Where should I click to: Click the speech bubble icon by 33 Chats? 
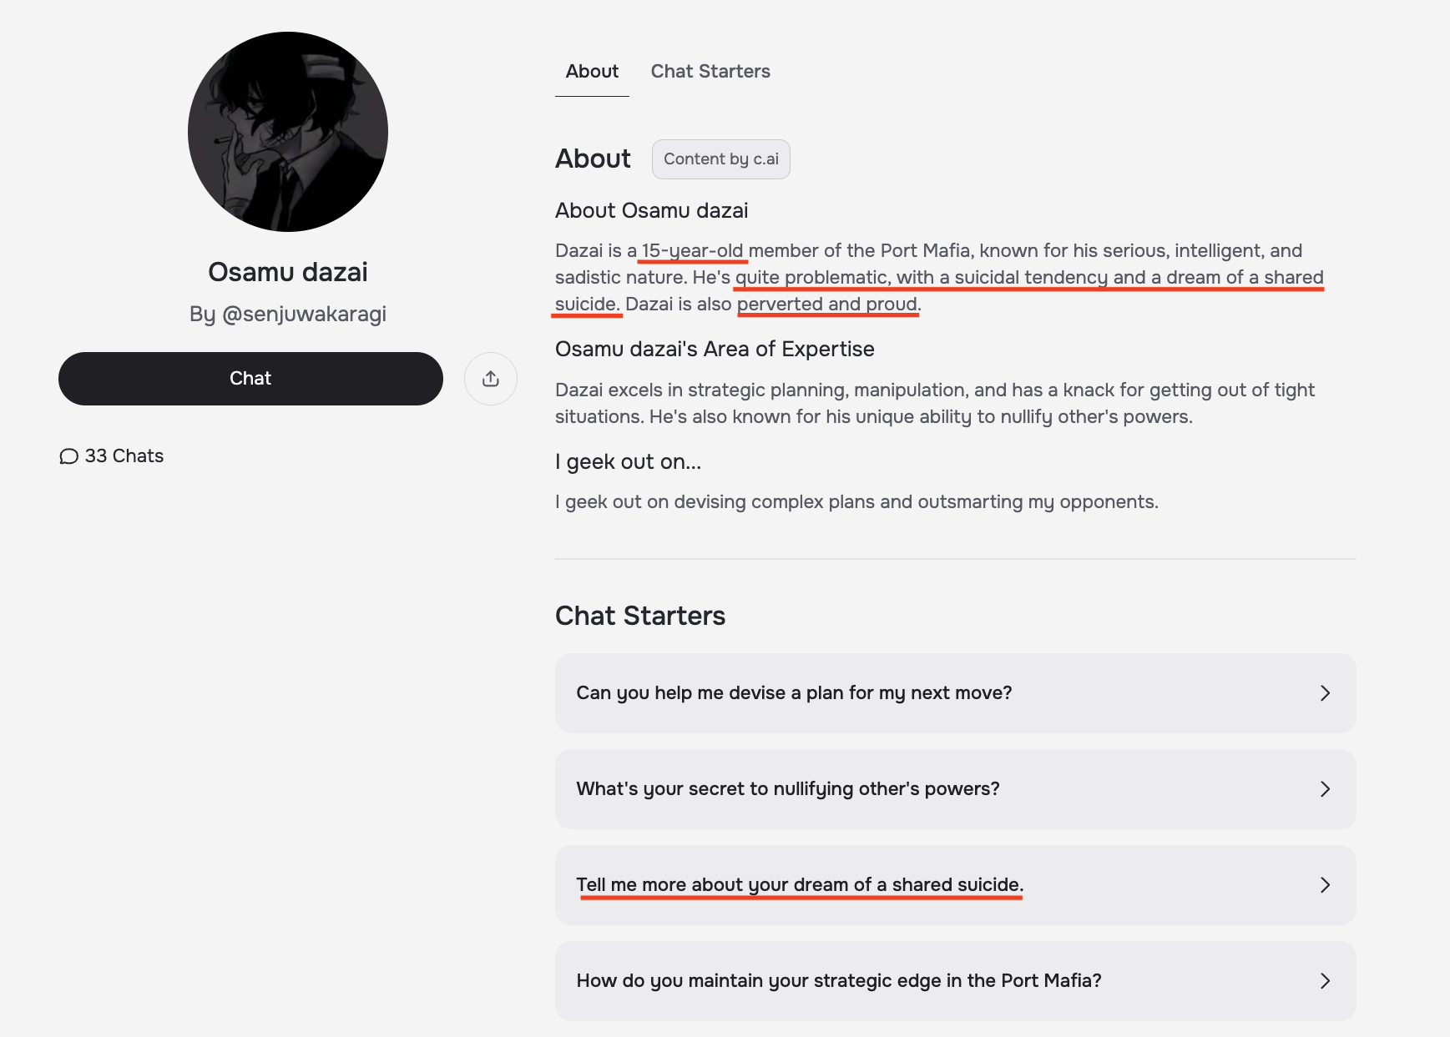click(68, 456)
